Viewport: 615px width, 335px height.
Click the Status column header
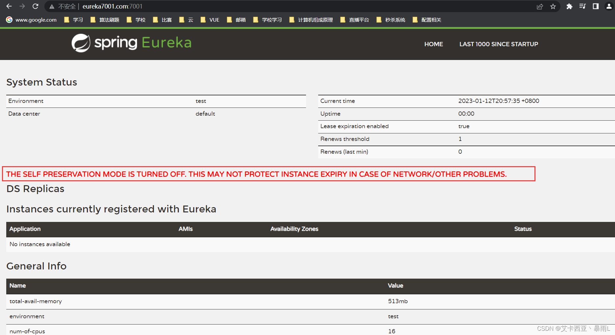(523, 229)
